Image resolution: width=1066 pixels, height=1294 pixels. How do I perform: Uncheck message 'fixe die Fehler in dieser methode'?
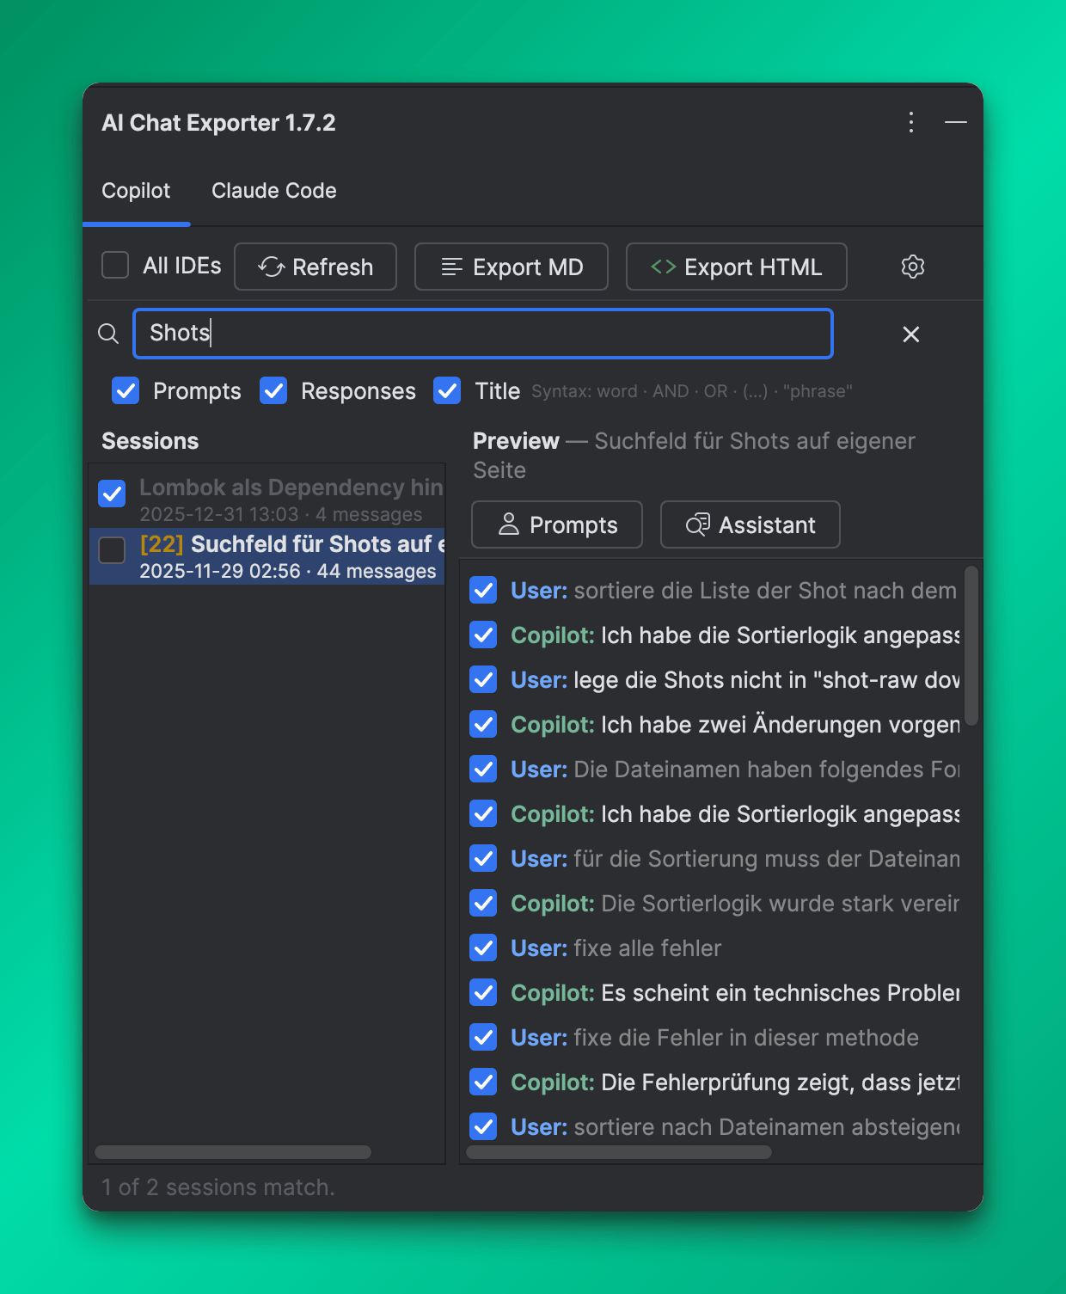(x=483, y=1038)
